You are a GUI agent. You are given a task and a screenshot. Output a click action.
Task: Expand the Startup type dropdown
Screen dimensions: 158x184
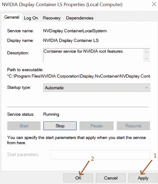97,88
